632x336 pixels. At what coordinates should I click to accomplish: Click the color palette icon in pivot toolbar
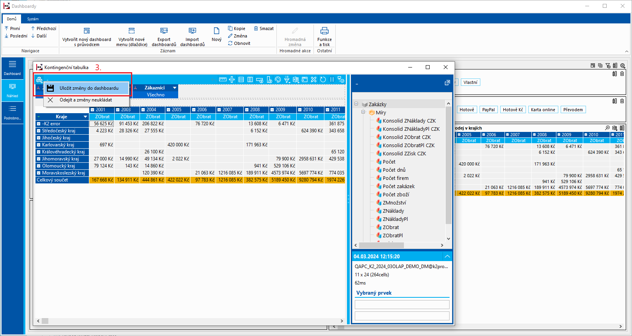click(278, 80)
